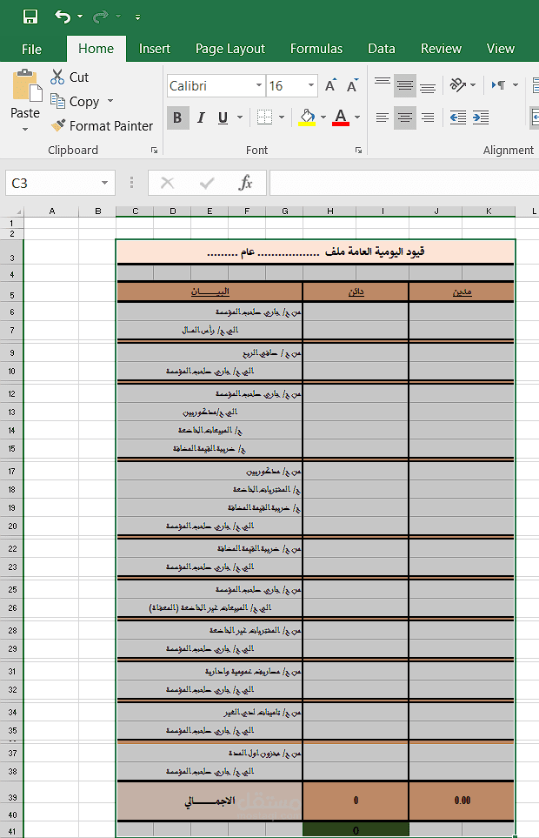Image resolution: width=539 pixels, height=838 pixels.
Task: Click the Save icon in quick access toolbar
Action: pyautogui.click(x=30, y=17)
